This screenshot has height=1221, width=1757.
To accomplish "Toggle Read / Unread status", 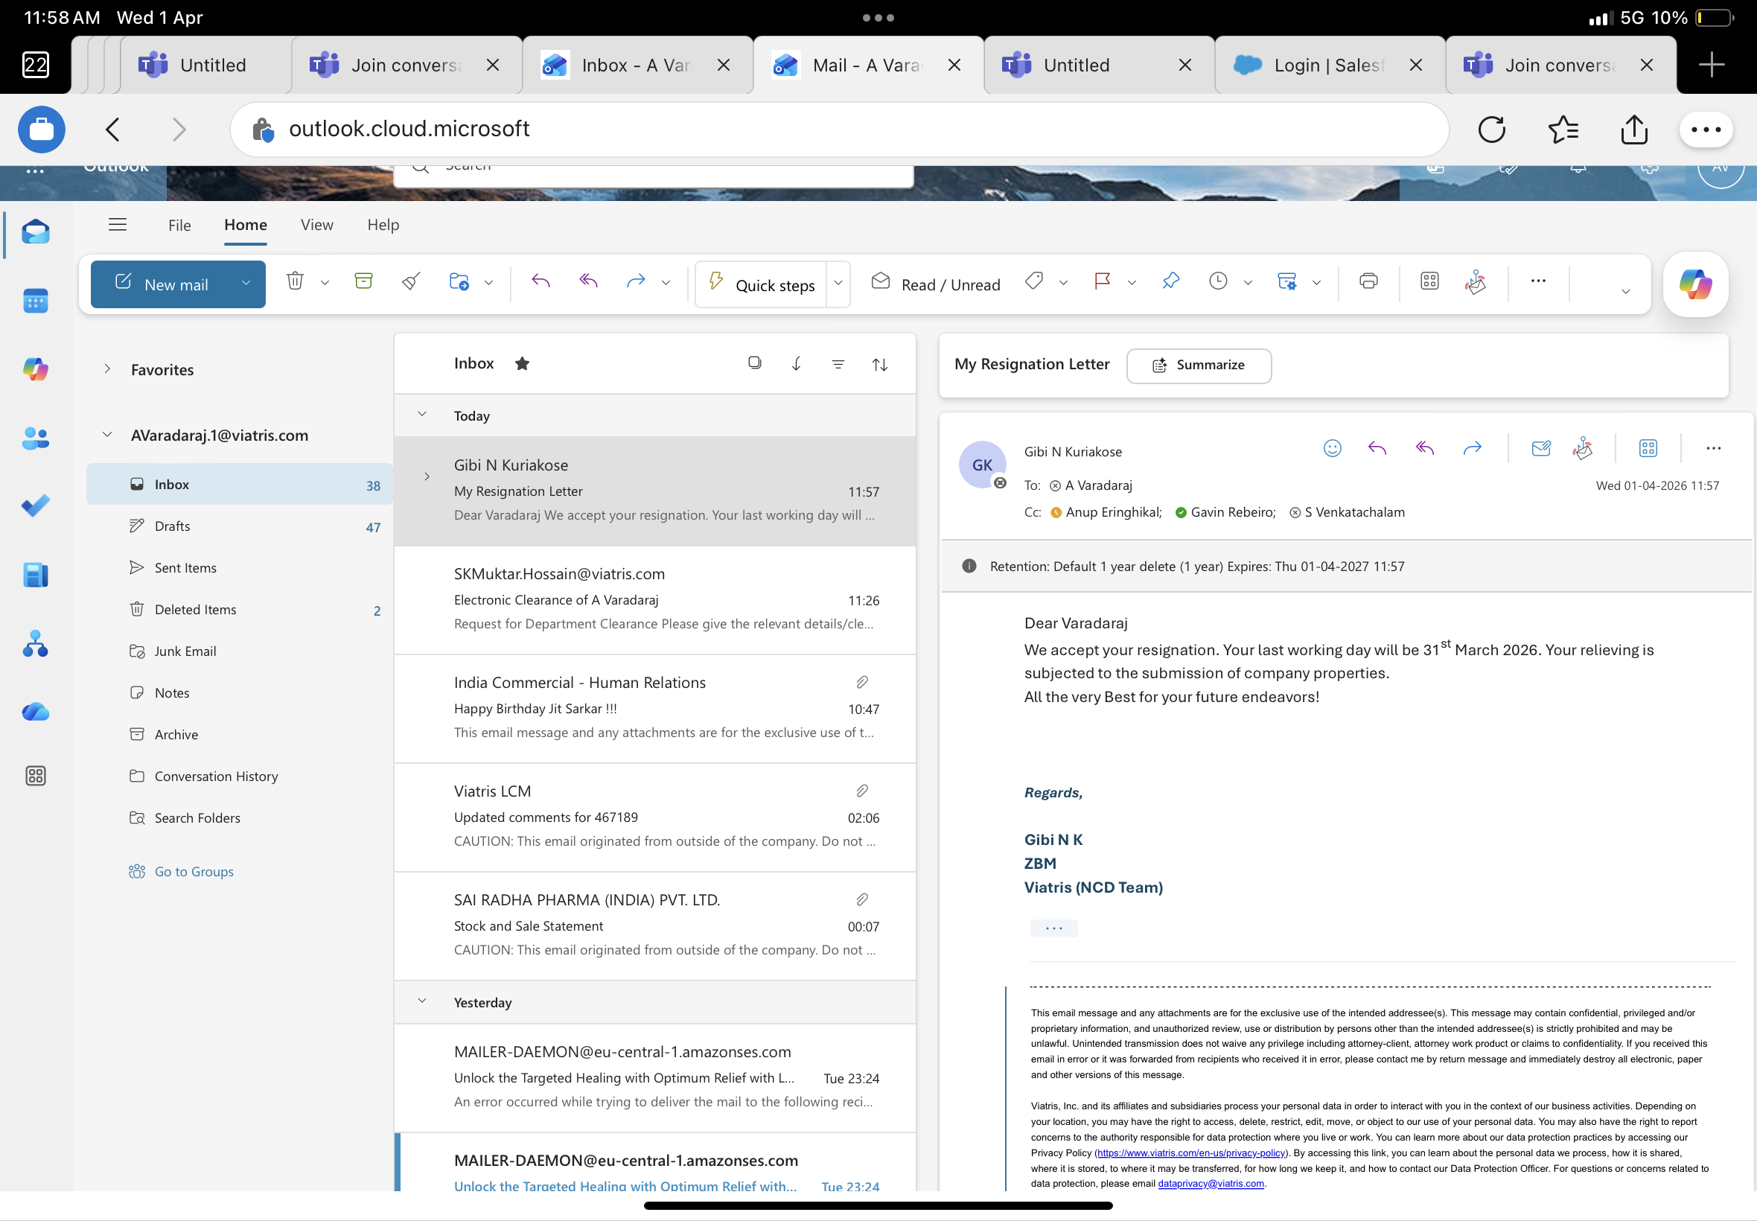I will pos(936,284).
